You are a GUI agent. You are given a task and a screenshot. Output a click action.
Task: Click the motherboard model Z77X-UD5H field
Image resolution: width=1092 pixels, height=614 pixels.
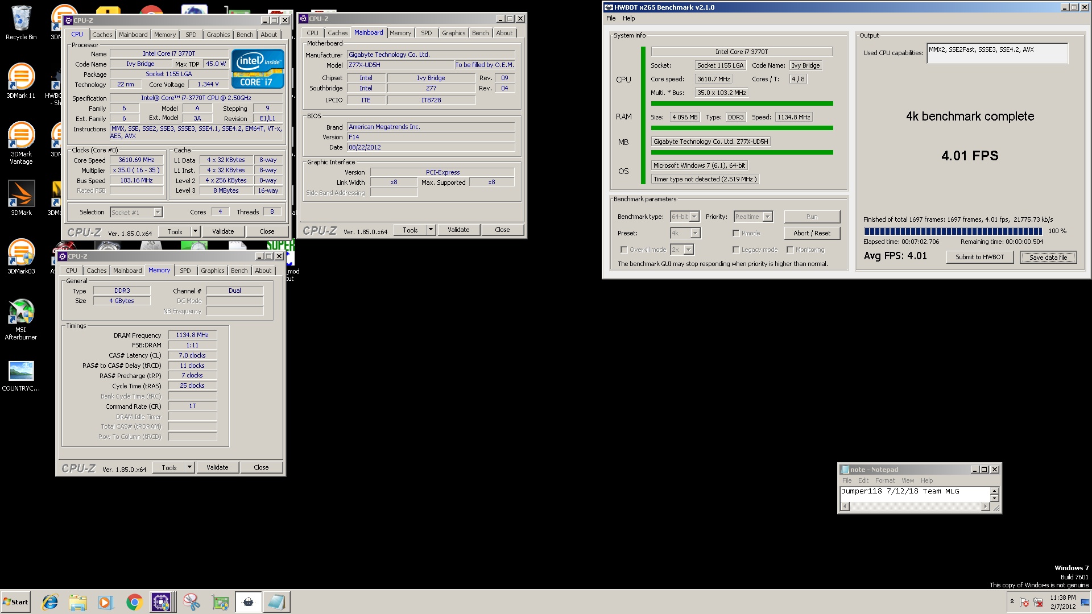400,65
